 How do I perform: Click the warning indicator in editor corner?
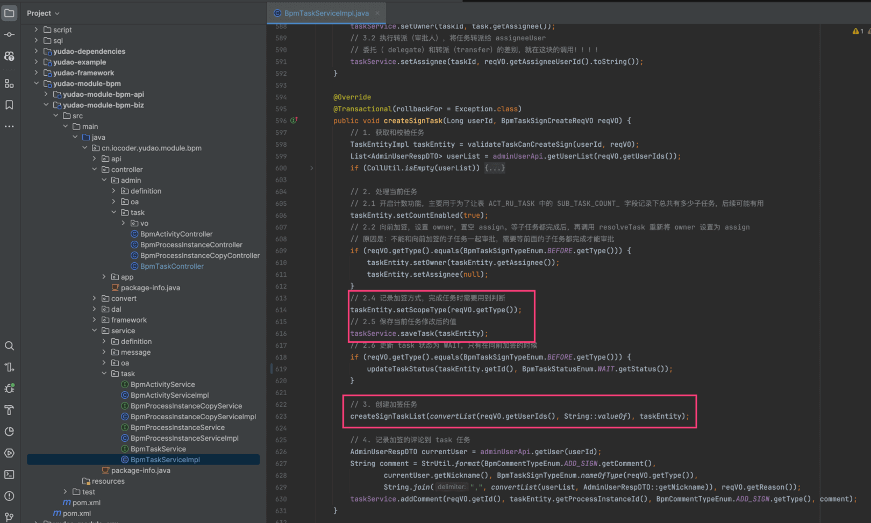858,31
